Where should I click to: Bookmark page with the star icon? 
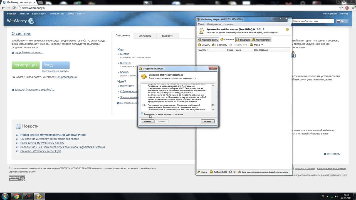pos(342,8)
